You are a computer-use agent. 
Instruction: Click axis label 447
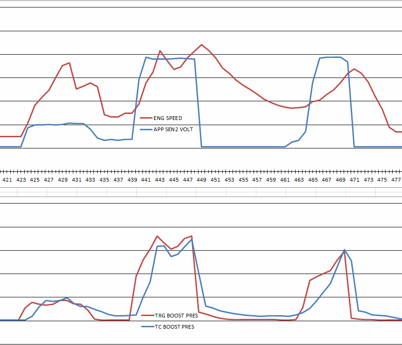point(188,180)
